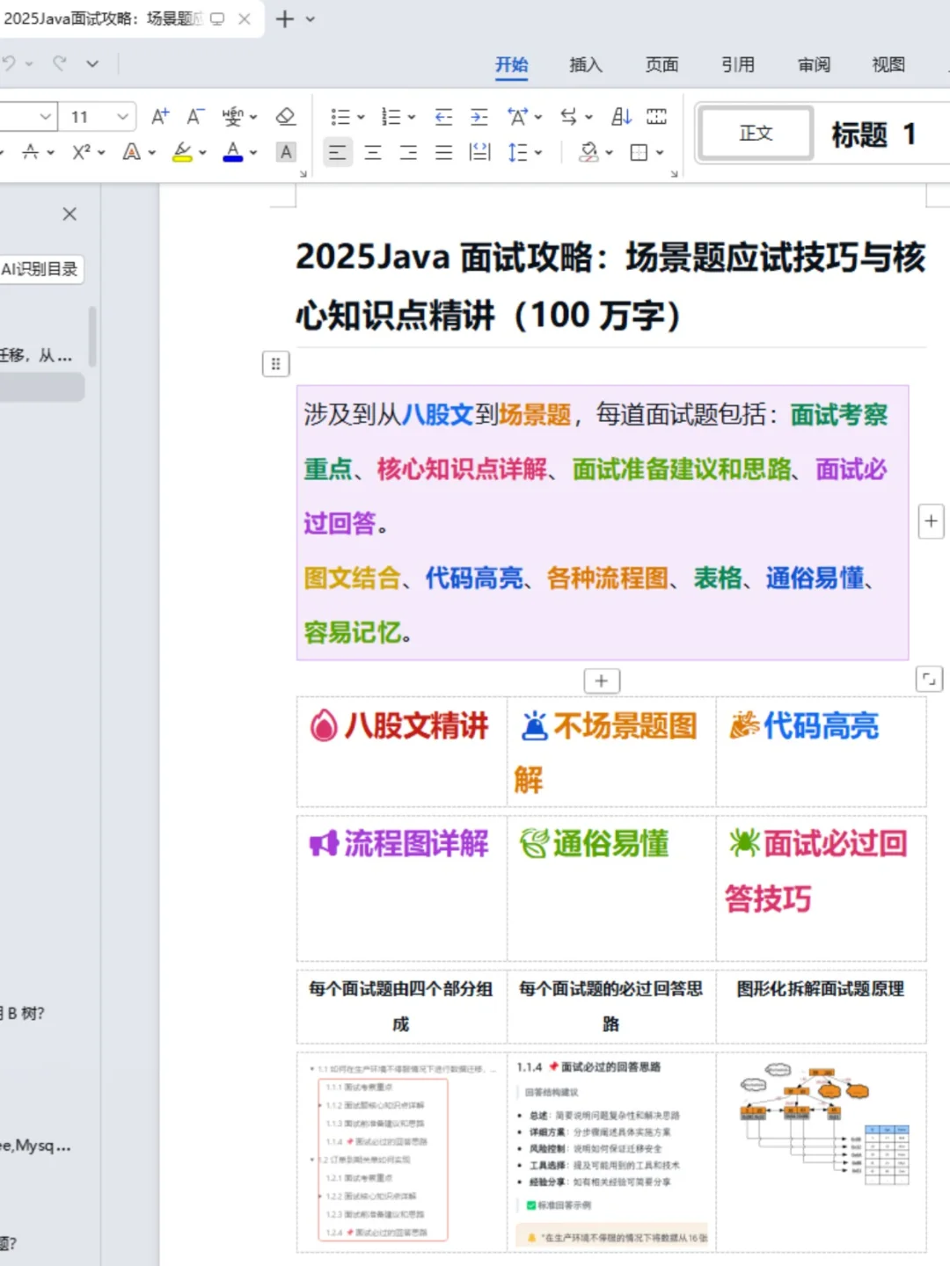Open paragraph group dialog launcher arrow
950x1266 pixels.
(675, 174)
